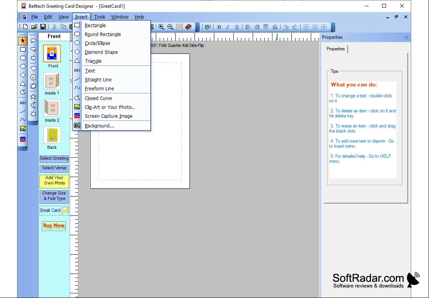
Task: Click the align bottom edges icon
Action: pyautogui.click(x=275, y=27)
